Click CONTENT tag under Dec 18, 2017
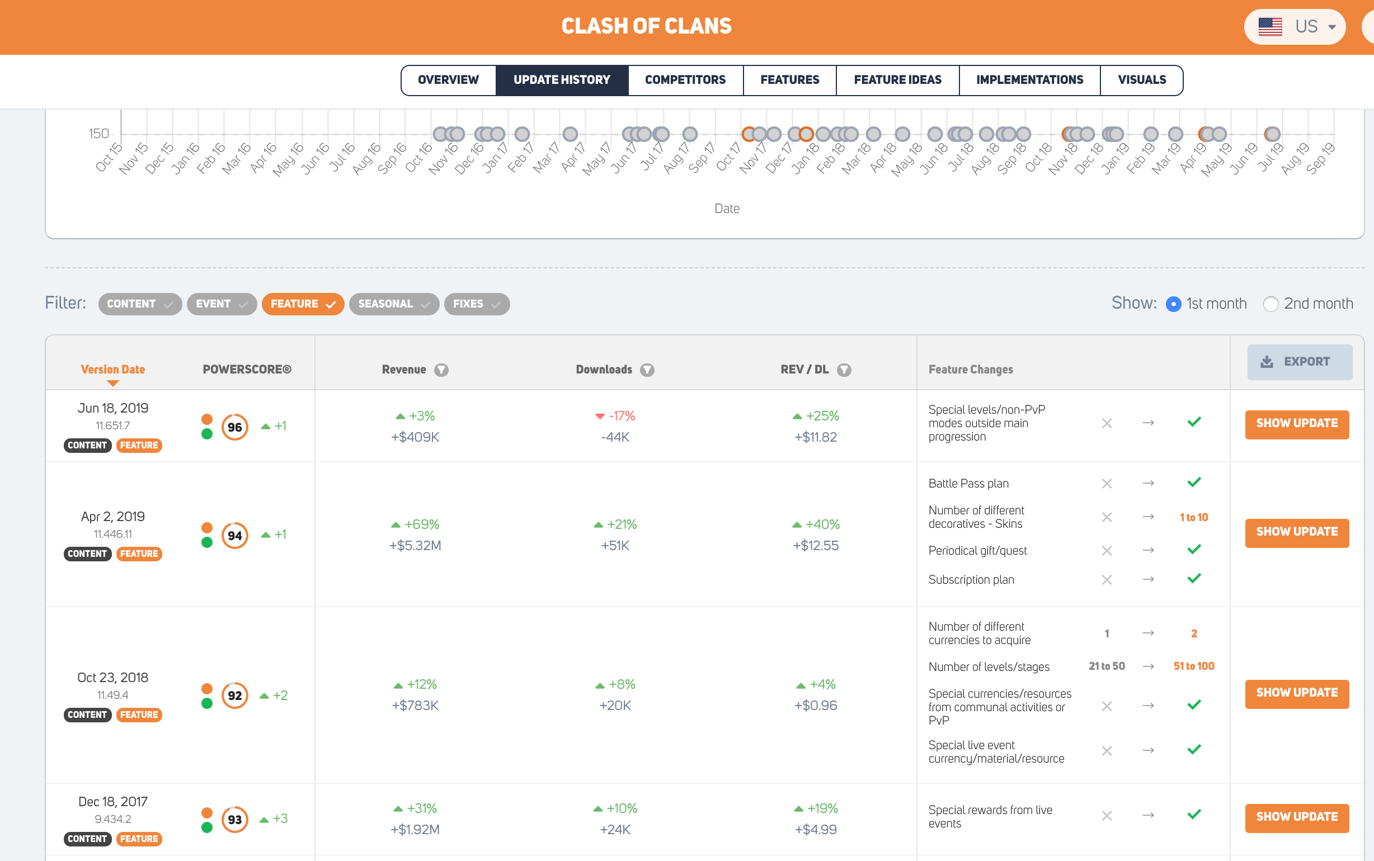The height and width of the screenshot is (861, 1374). [87, 839]
